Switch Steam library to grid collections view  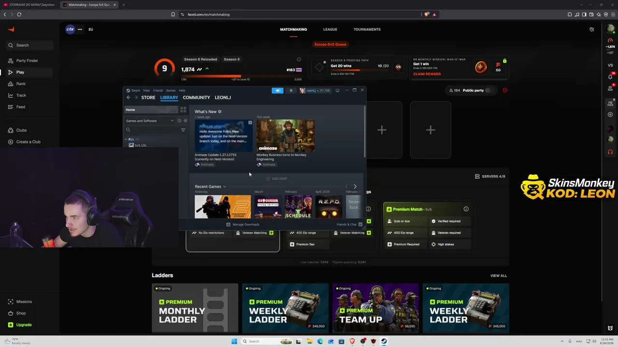coord(183,110)
